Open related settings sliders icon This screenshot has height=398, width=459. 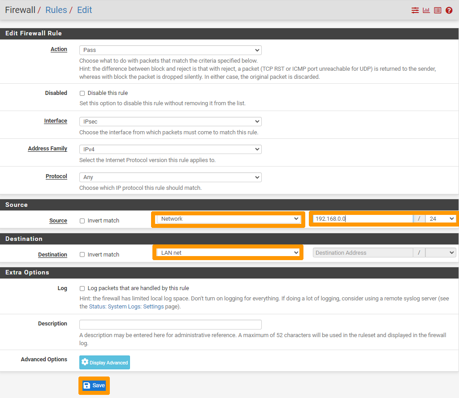coord(415,10)
